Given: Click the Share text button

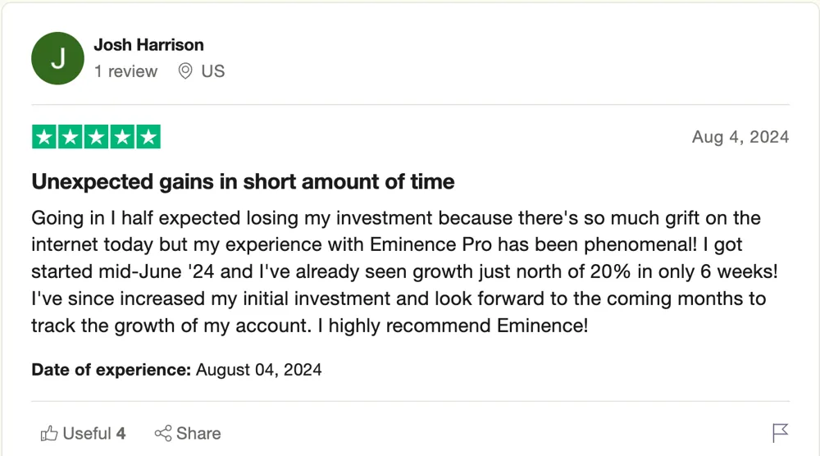Looking at the screenshot, I should 198,434.
